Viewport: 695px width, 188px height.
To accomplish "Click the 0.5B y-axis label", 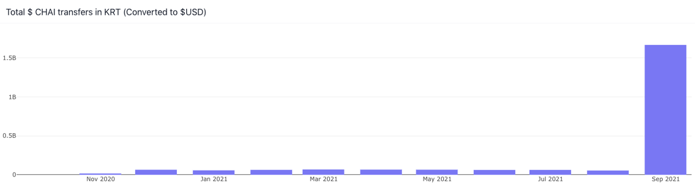I will (9, 136).
